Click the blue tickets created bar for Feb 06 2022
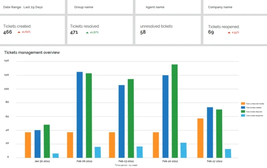The image size is (267, 168). click(x=80, y=115)
